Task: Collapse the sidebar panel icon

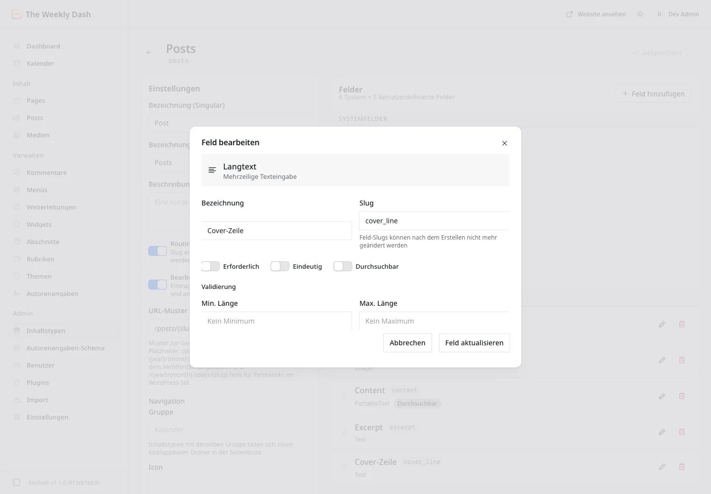Action: click(16, 482)
